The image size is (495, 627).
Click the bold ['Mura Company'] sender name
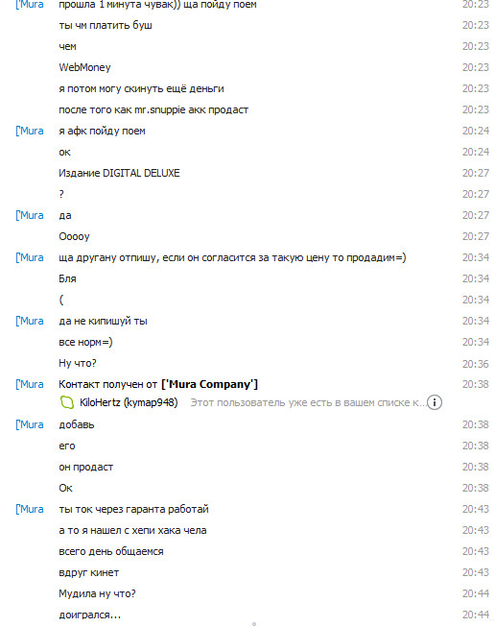click(209, 384)
